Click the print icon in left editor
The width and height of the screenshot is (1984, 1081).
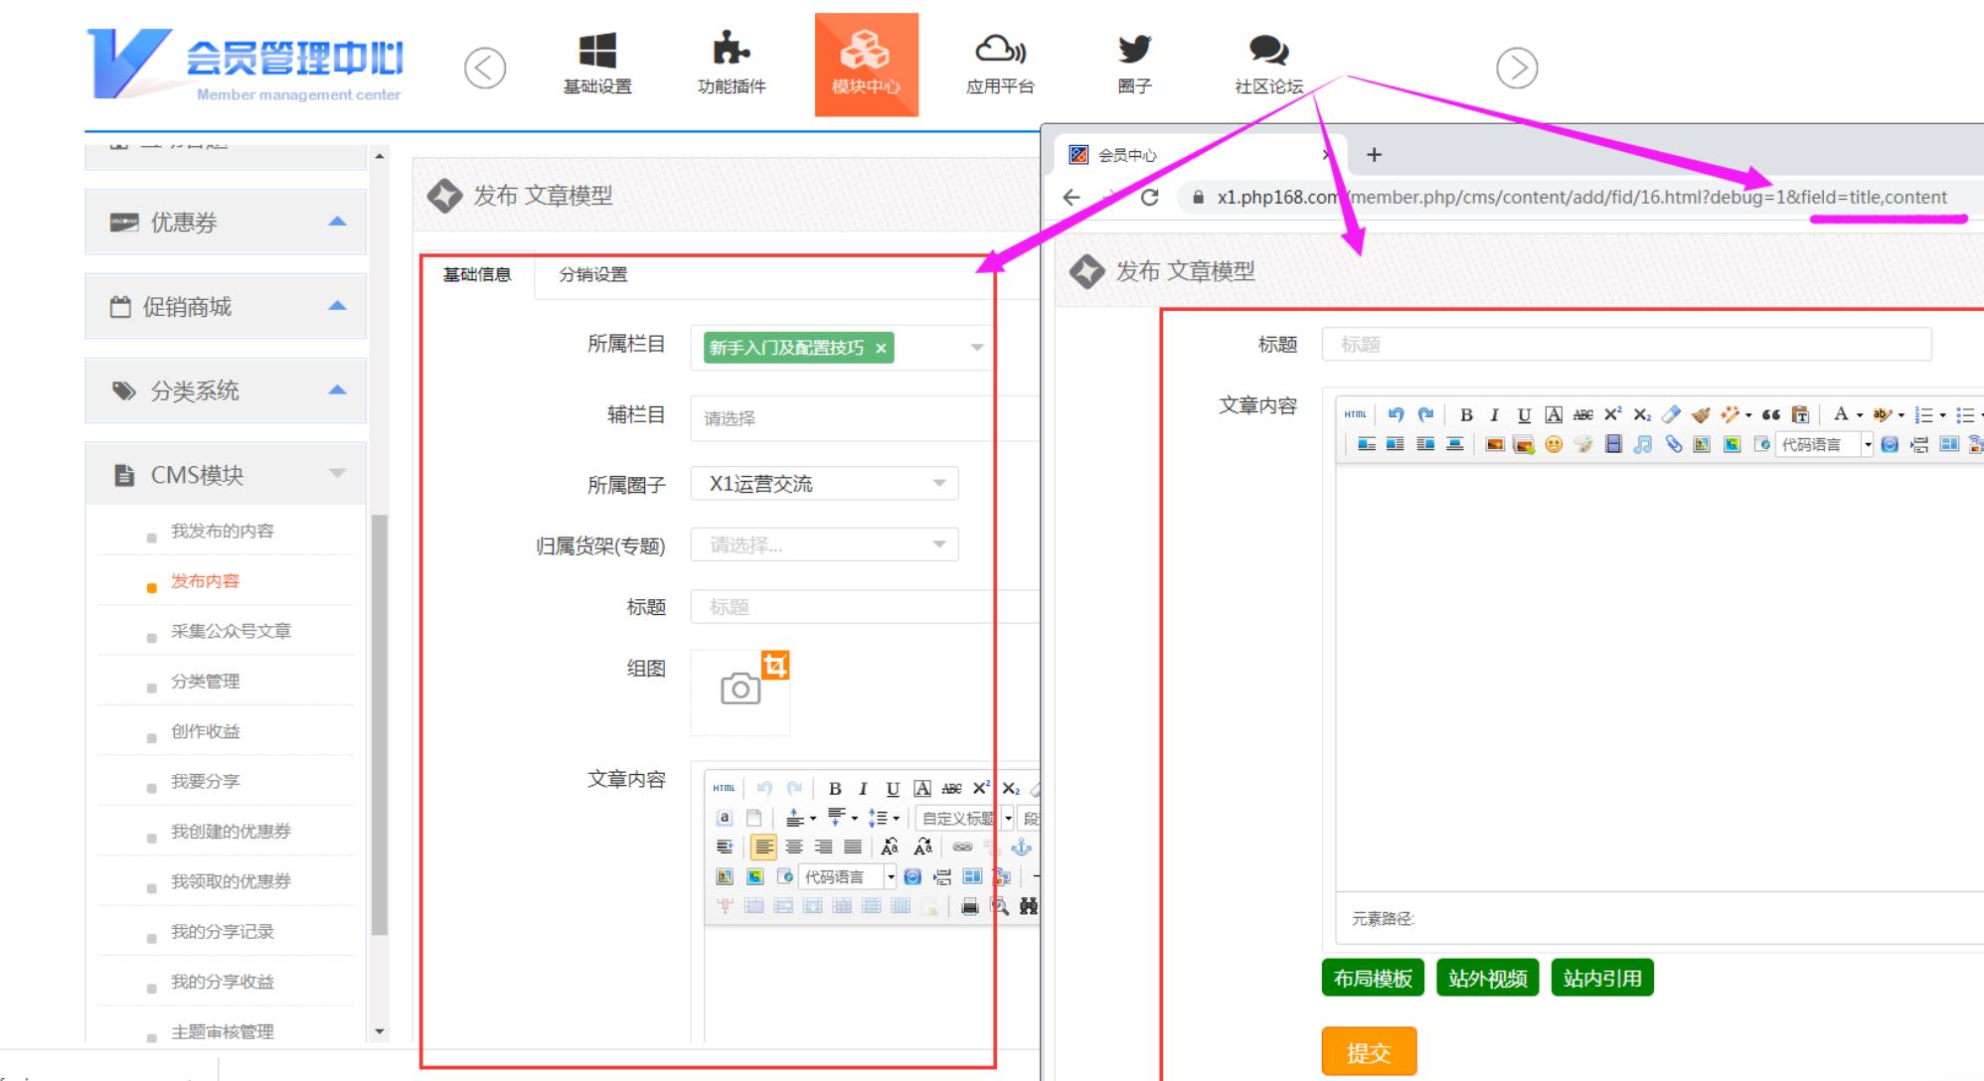(969, 906)
